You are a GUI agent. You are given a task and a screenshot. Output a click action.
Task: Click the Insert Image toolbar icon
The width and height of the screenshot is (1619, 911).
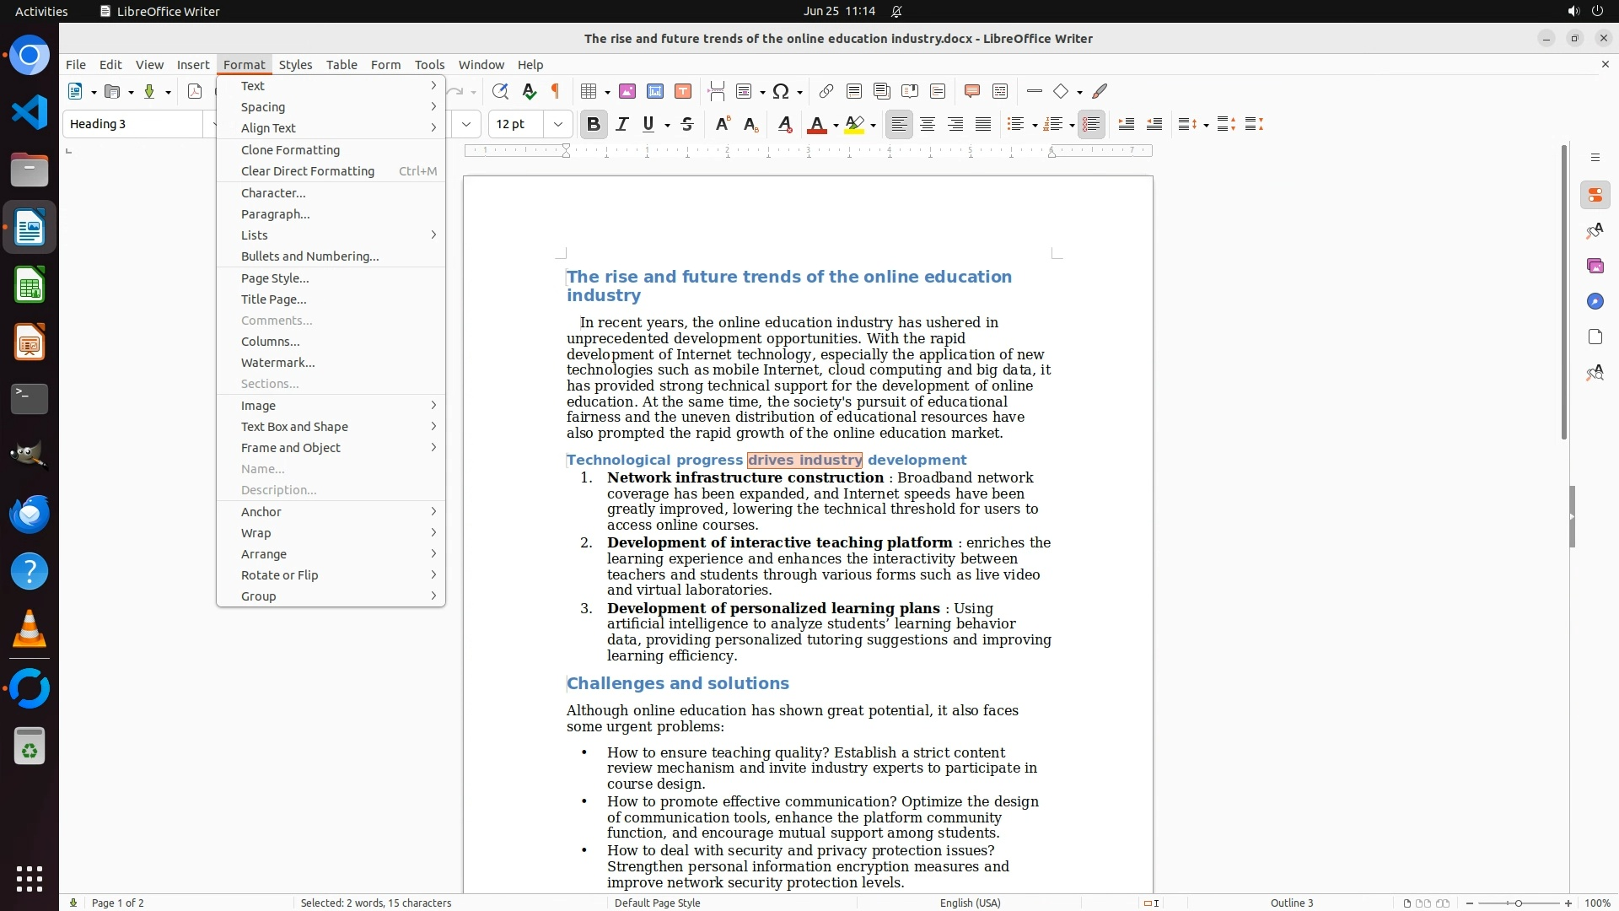coord(627,91)
